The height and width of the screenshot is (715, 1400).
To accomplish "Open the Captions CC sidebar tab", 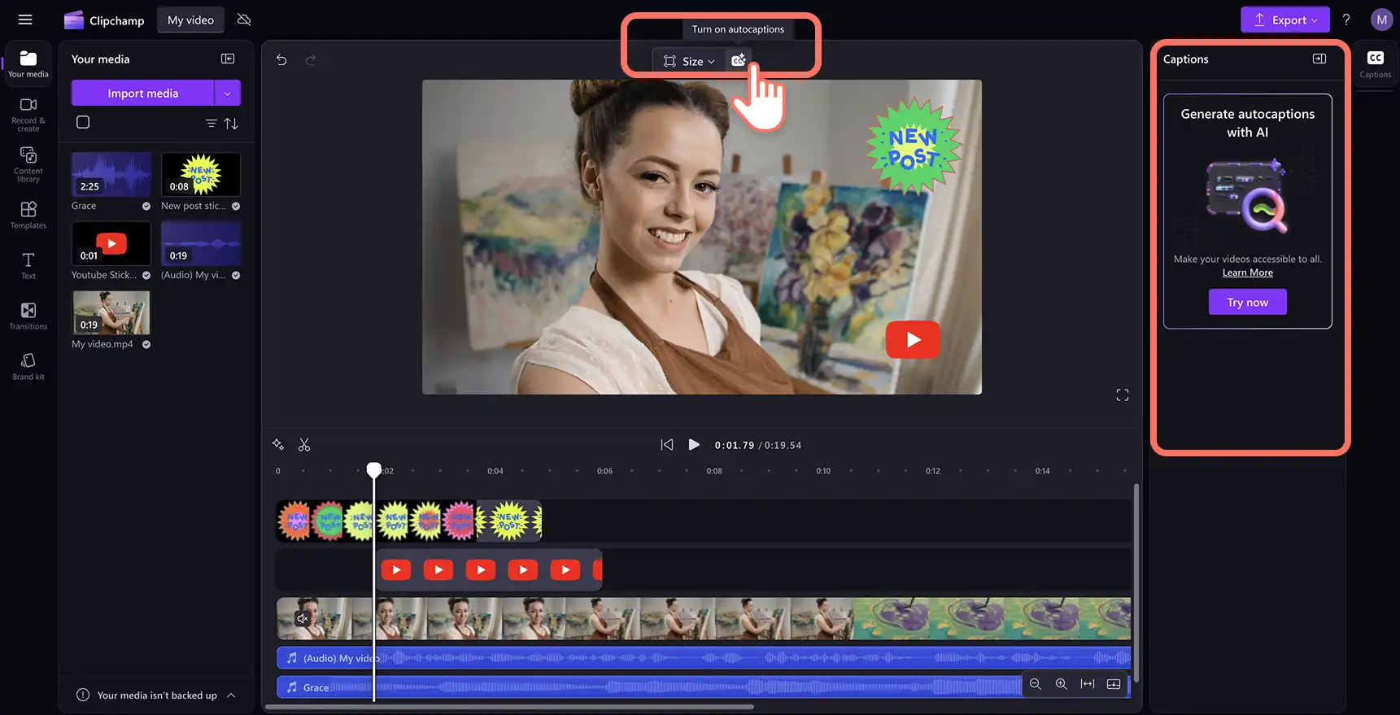I will [1376, 64].
